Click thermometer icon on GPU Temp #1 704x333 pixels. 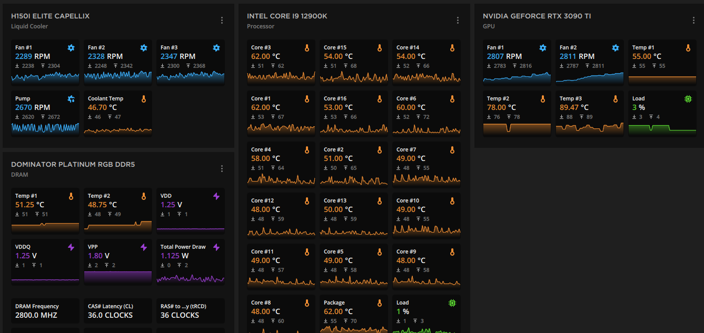pos(688,48)
